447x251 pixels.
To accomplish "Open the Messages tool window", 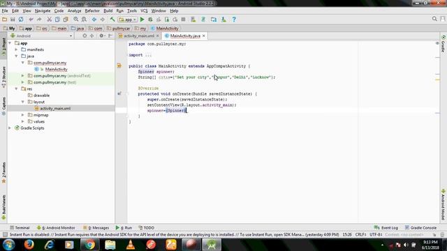I will pos(96,228).
